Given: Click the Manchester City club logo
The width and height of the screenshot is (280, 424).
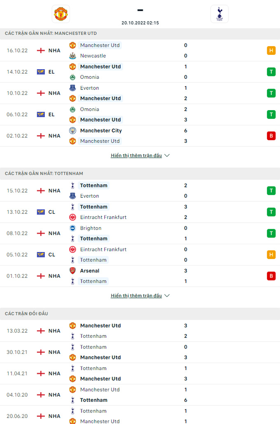Looking at the screenshot, I should [x=72, y=130].
